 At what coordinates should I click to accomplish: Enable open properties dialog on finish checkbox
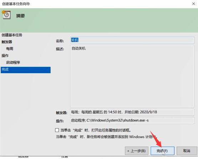pyautogui.click(x=57, y=130)
